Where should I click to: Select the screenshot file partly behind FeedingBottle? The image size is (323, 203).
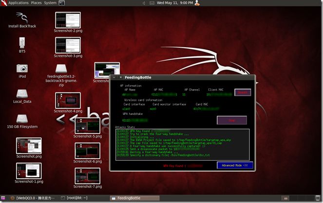tap(107, 70)
